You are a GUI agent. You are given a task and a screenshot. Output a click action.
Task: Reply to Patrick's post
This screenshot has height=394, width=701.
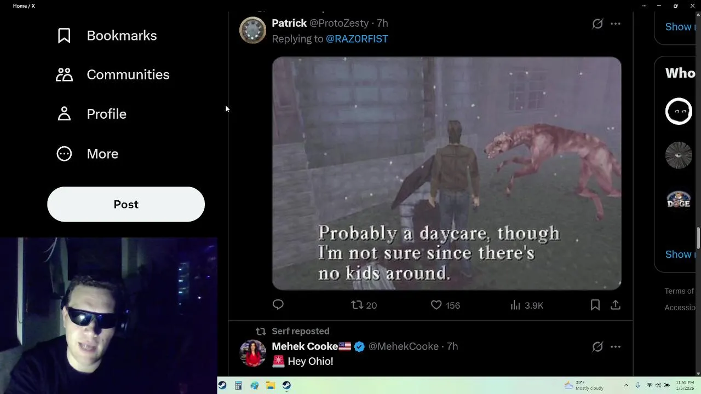pos(278,305)
